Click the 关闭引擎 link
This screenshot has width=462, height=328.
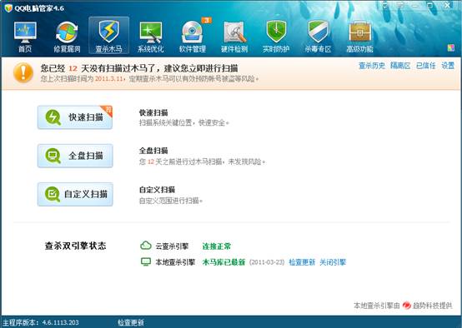pyautogui.click(x=333, y=261)
